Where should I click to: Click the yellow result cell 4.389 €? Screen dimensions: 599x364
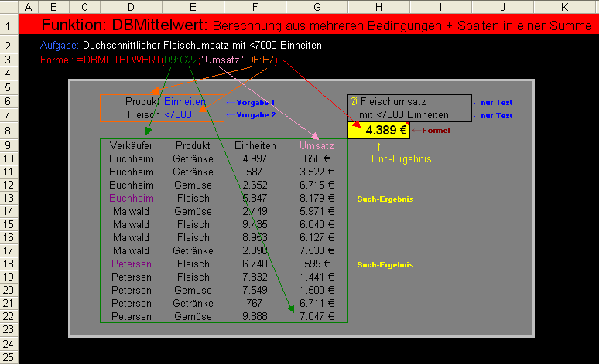pyautogui.click(x=378, y=130)
